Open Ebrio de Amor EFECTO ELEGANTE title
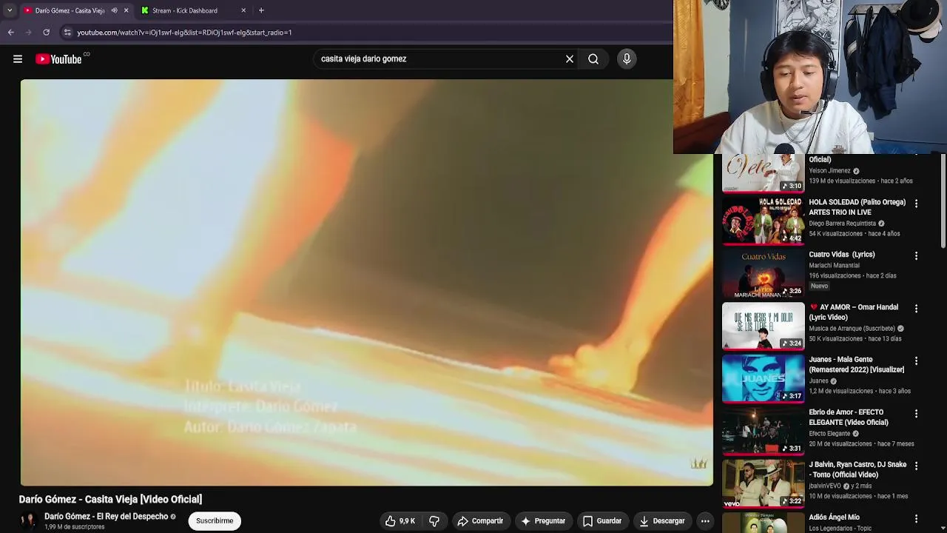Viewport: 947px width, 533px height. click(x=849, y=418)
